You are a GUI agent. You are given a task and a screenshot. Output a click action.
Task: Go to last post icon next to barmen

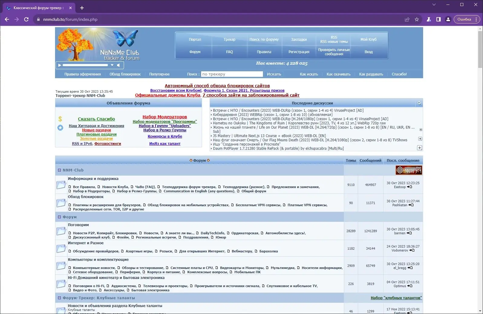pos(409,233)
